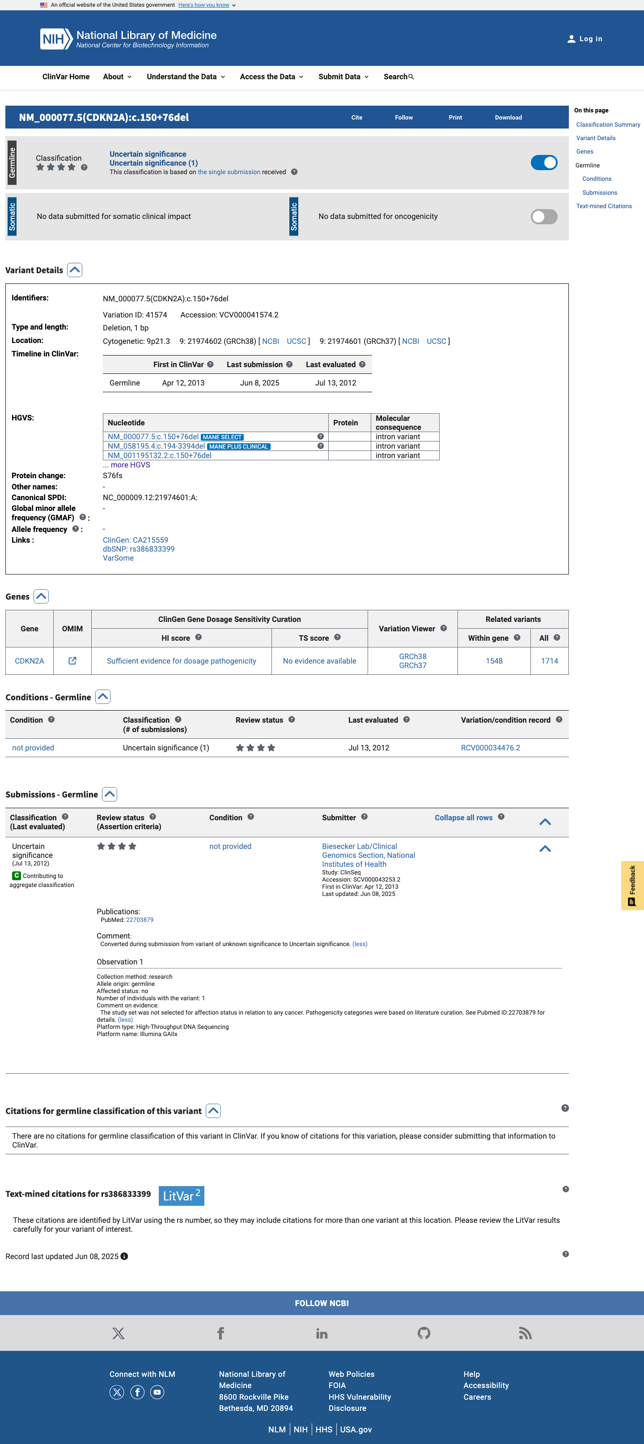Collapse the Biesecker Lab submission row

tap(545, 849)
